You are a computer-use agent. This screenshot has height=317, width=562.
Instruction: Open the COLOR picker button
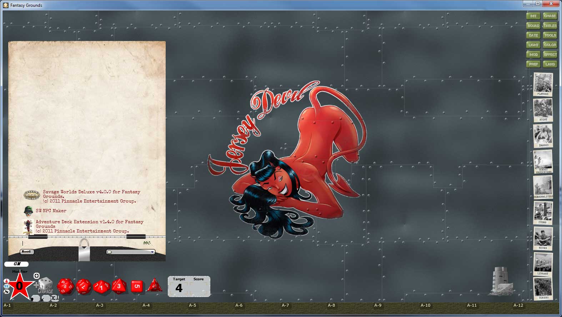550,45
